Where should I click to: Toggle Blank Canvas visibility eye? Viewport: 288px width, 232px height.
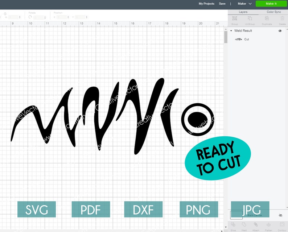[280, 215]
